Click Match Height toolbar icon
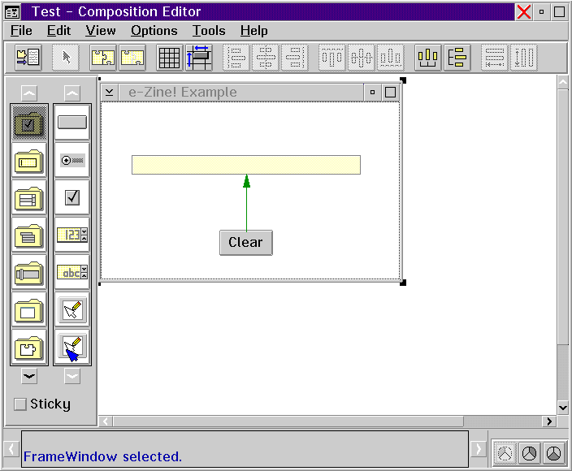The height and width of the screenshot is (471, 572). [524, 58]
